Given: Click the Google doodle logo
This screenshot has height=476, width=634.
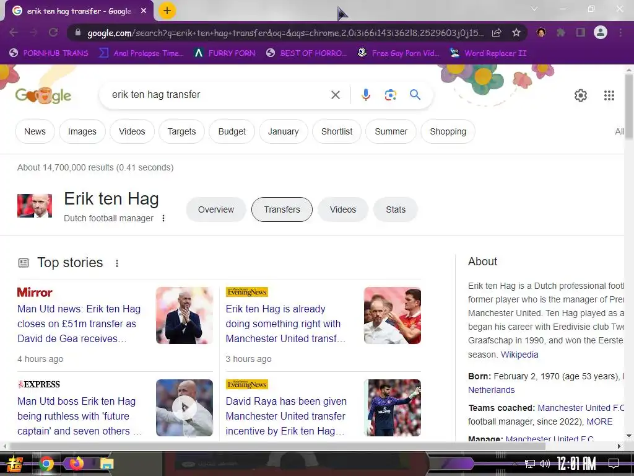Looking at the screenshot, I should 43,95.
